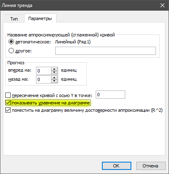Click the Линейный (Ряд 1) automatic name text
This screenshot has width=169, height=174.
73,42
